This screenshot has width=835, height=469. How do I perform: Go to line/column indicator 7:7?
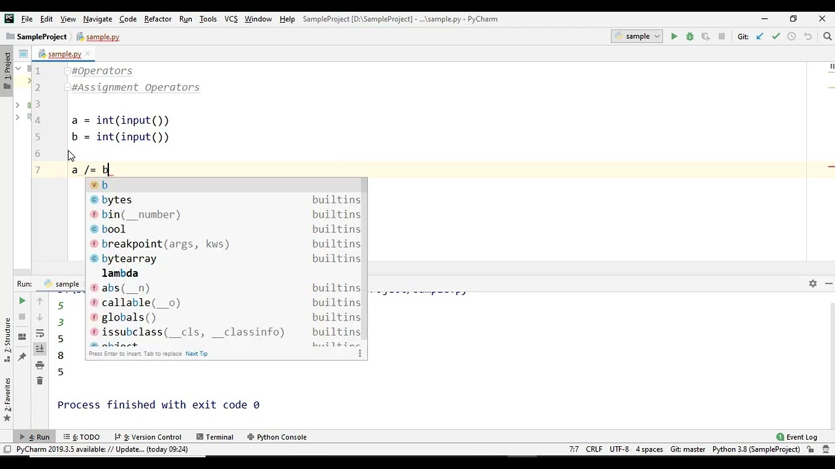[574, 449]
